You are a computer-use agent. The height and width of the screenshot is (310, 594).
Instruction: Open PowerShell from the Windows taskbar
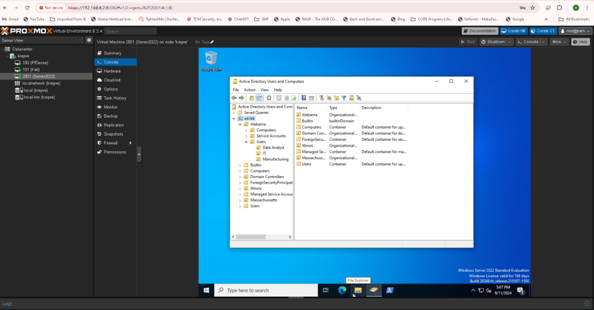(x=392, y=290)
